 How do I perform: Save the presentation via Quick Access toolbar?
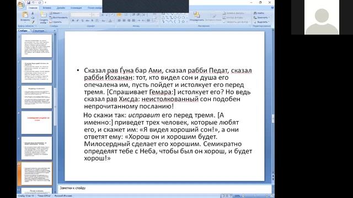coord(29,3)
